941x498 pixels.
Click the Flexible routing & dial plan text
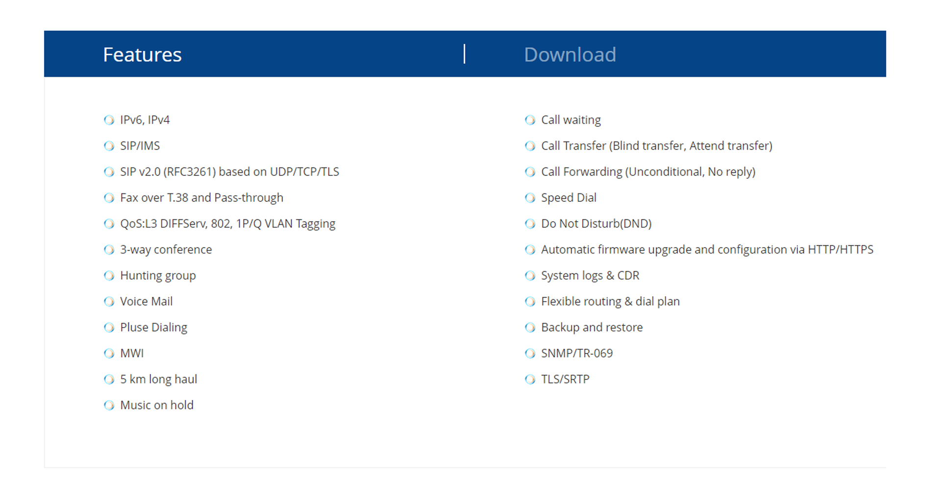coord(610,302)
